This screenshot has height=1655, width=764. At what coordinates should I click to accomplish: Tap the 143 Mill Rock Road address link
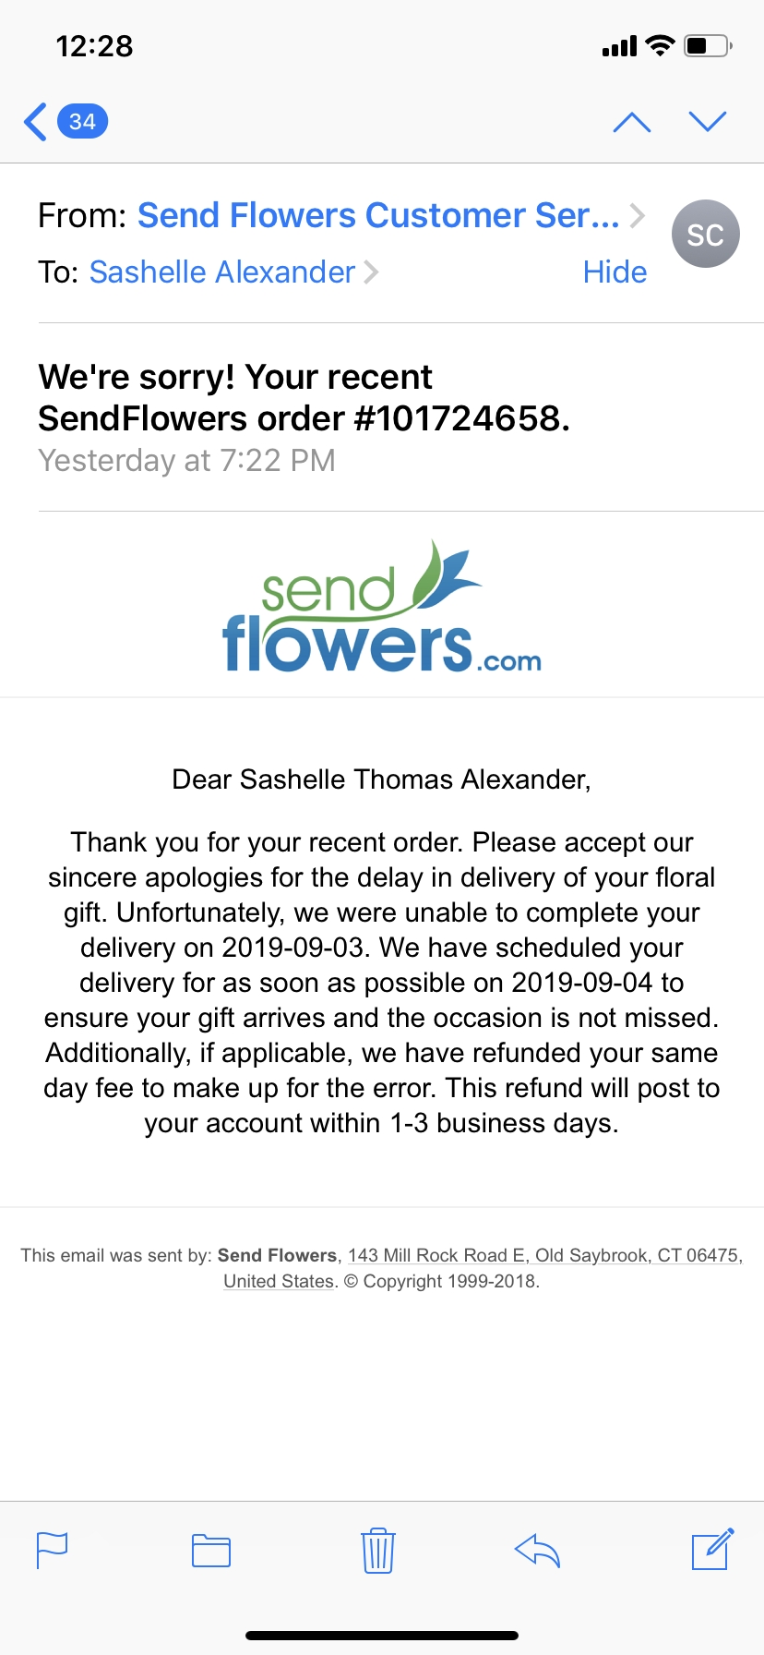point(544,1255)
